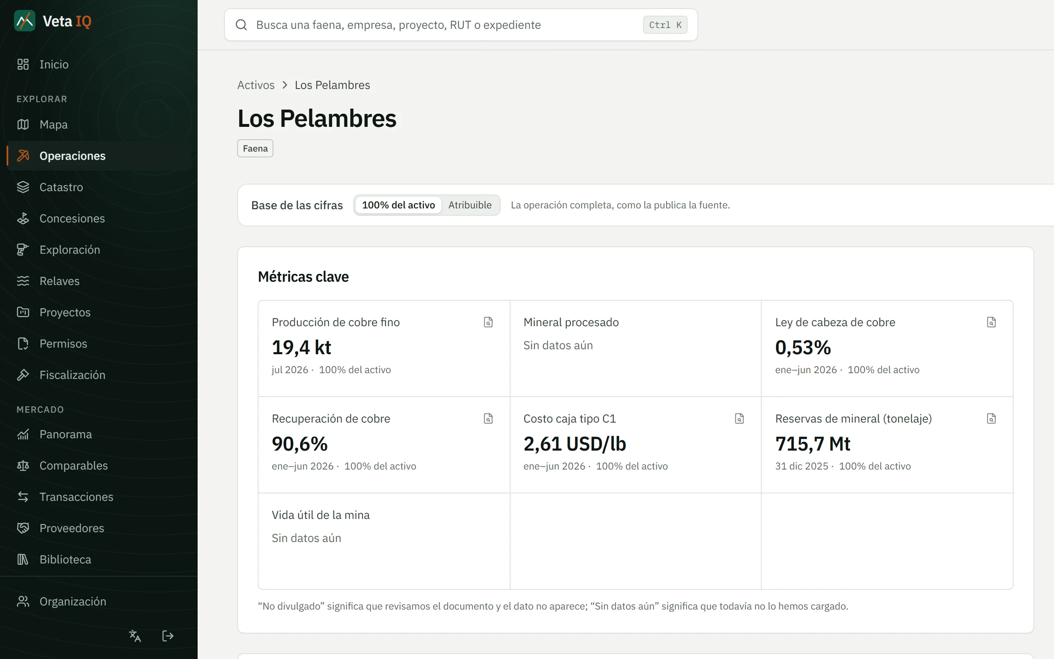This screenshot has width=1054, height=659.
Task: Click the log out icon
Action: 168,636
